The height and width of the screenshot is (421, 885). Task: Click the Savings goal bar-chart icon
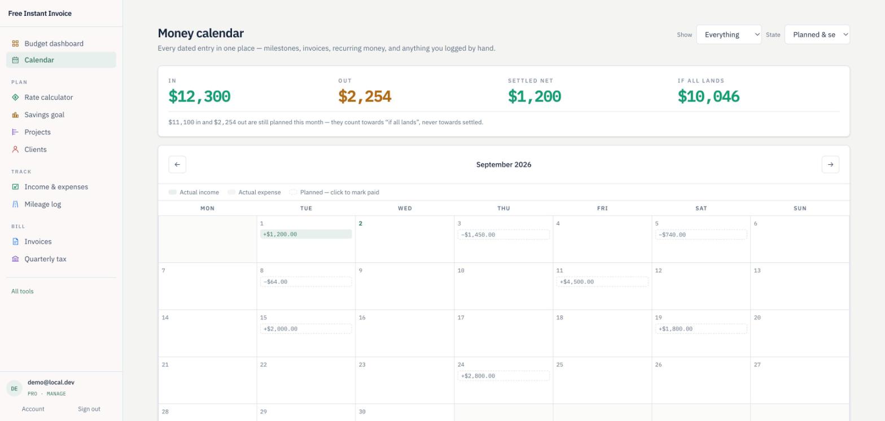click(x=15, y=115)
